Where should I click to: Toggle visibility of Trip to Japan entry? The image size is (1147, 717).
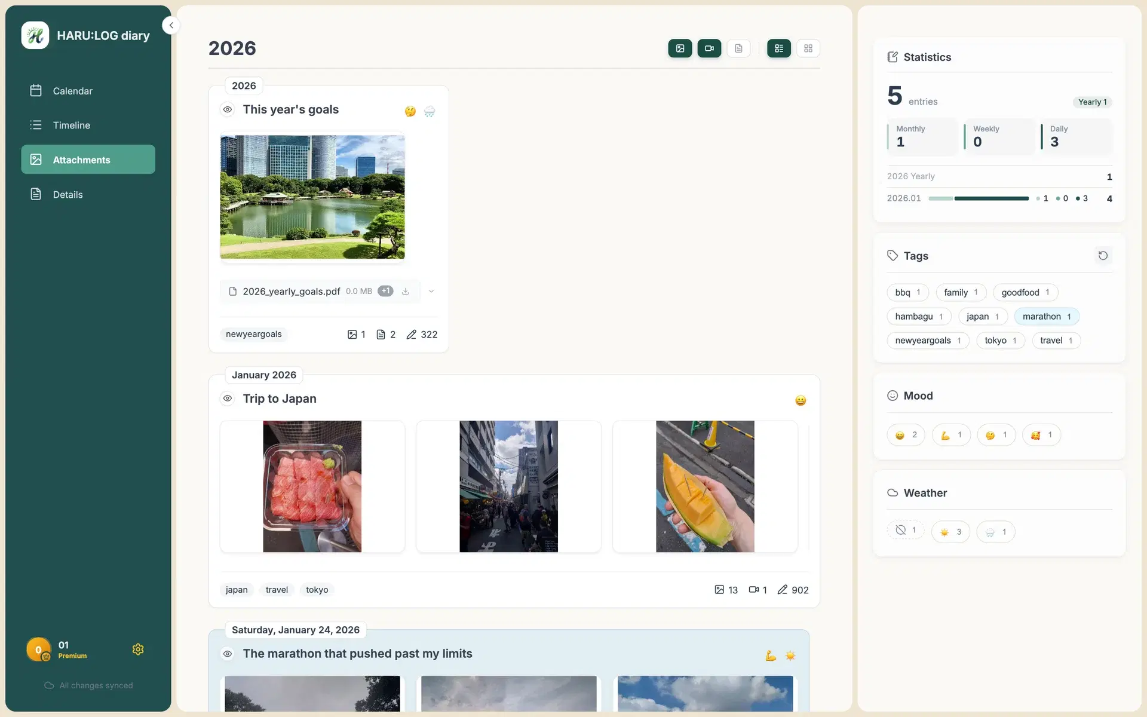(228, 399)
